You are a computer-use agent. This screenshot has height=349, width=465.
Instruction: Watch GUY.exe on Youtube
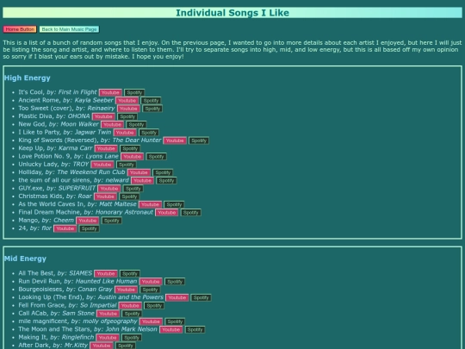(x=108, y=189)
